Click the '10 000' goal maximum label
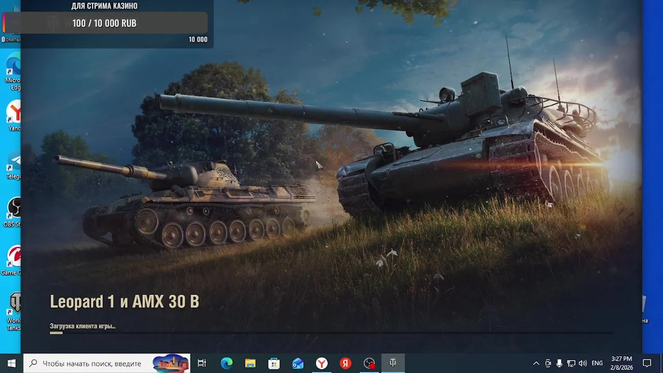 coord(198,39)
